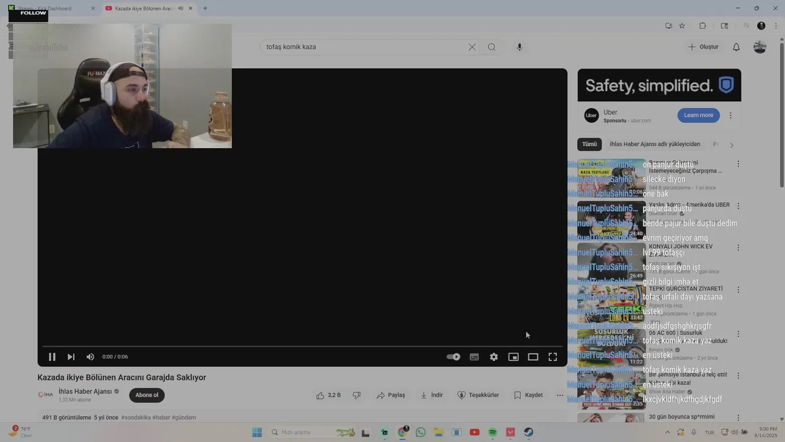Open the 26:49 duration video thumbnail

pyautogui.click(x=611, y=262)
